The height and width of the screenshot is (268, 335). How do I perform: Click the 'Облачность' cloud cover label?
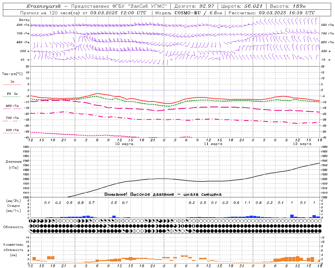[x=13, y=227]
